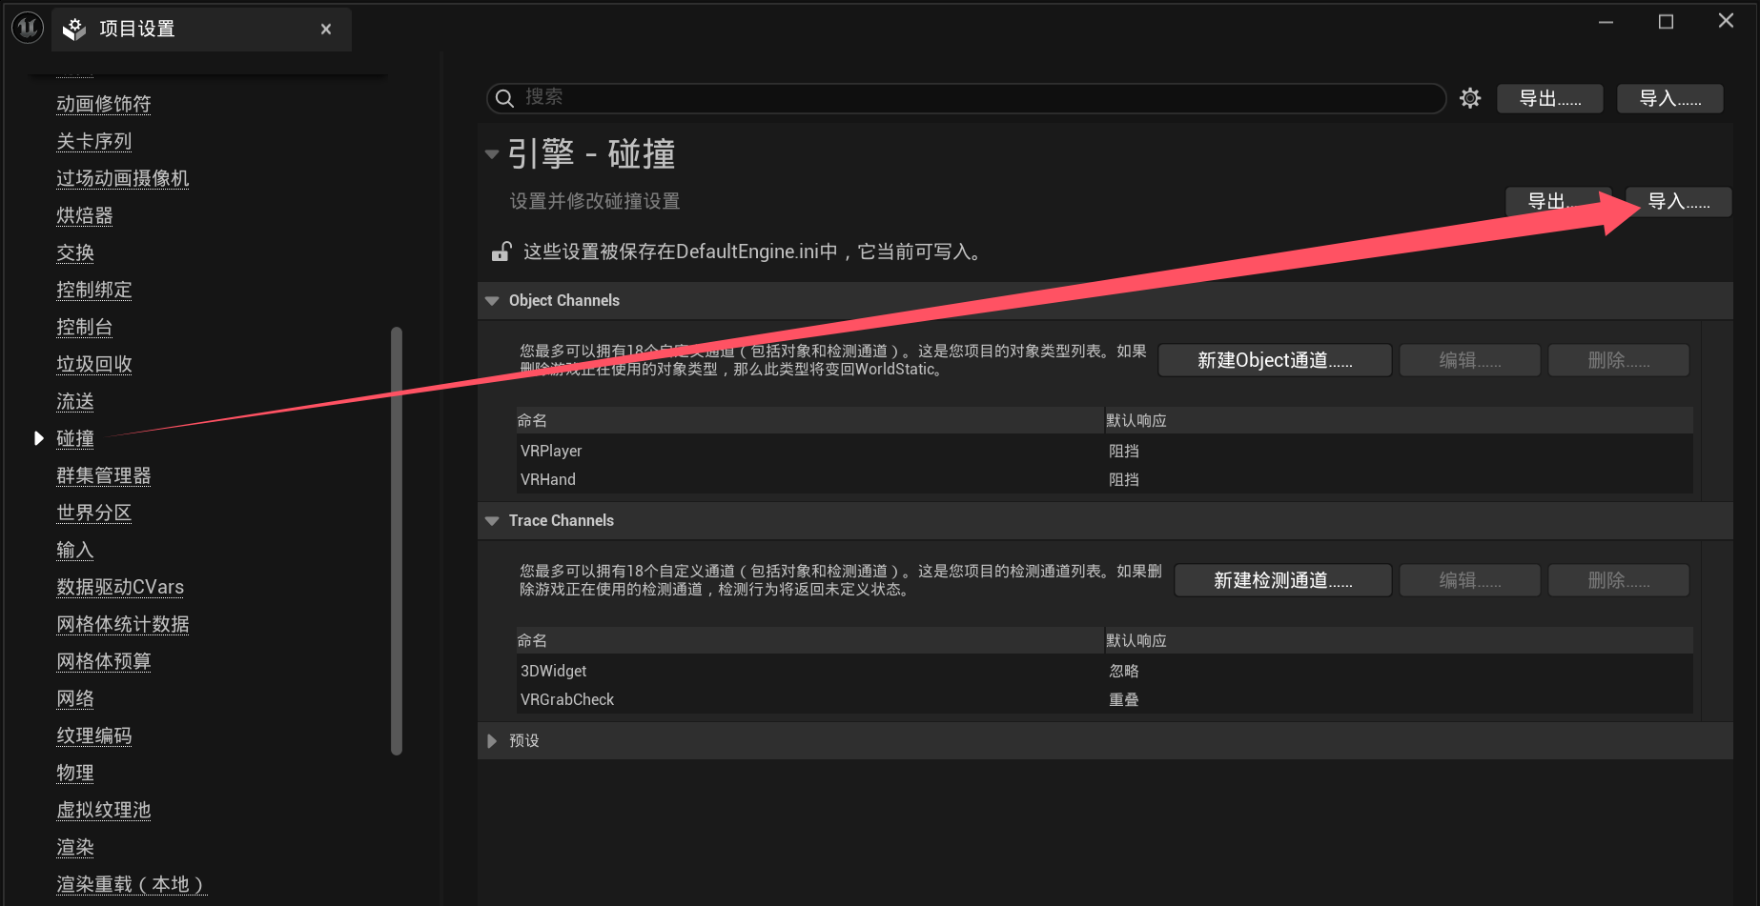Open 关卡序列 settings category
The width and height of the screenshot is (1760, 906).
click(94, 141)
